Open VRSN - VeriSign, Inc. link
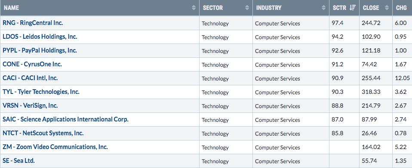This screenshot has width=412, height=168. 30,106
